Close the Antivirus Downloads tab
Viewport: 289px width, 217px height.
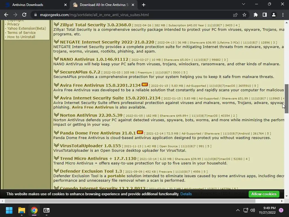(x=65, y=5)
